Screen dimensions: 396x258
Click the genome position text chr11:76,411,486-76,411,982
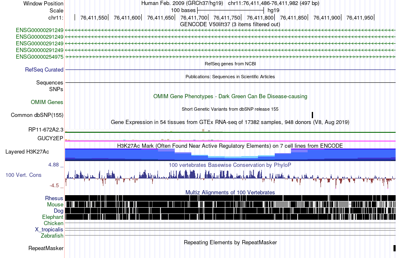(x=273, y=3)
